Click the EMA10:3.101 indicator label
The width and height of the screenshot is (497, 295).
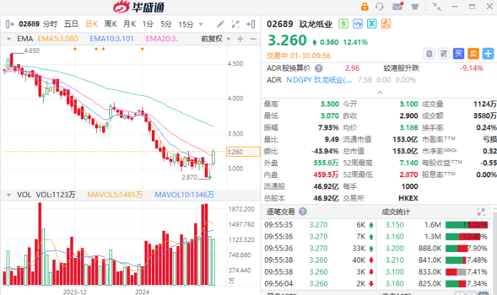click(x=111, y=39)
